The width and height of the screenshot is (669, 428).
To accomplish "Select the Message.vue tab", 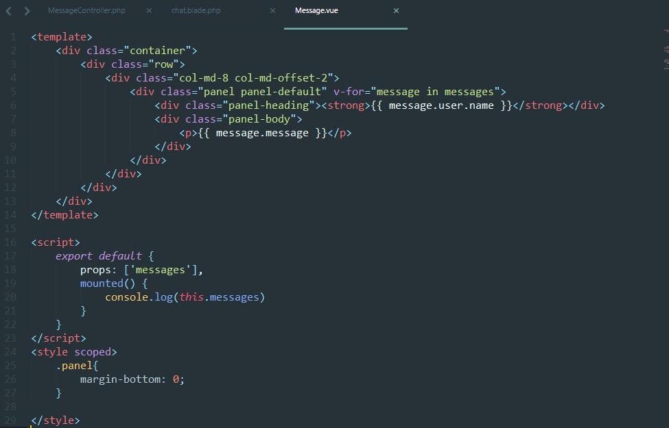I will tap(316, 11).
